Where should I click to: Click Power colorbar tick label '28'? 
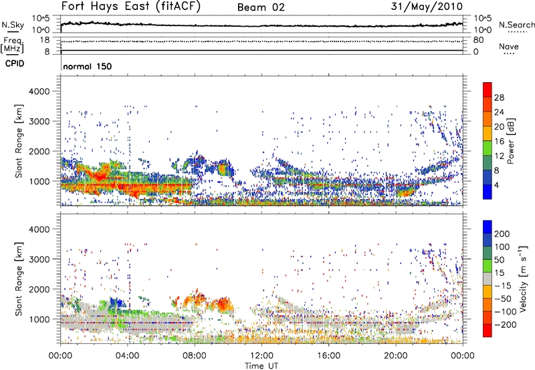click(x=499, y=98)
